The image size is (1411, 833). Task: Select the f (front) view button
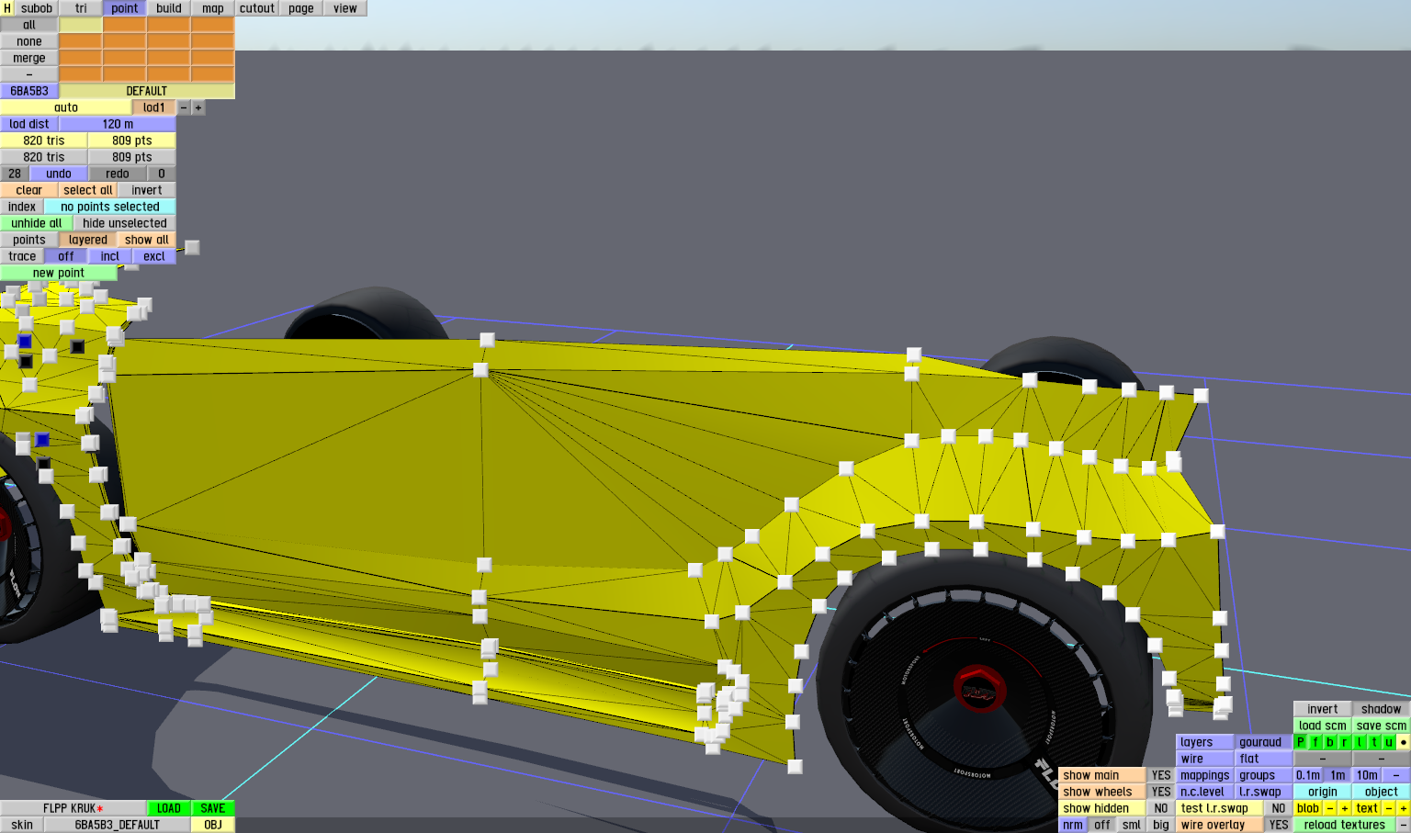[1315, 742]
